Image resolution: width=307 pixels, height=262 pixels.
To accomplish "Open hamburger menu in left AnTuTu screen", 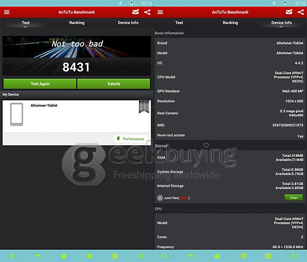I will [x=7, y=12].
